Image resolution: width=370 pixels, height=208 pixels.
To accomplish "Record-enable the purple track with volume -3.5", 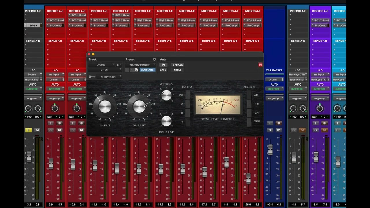I will point(325,123).
